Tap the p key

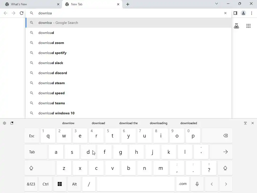pyautogui.click(x=193, y=136)
